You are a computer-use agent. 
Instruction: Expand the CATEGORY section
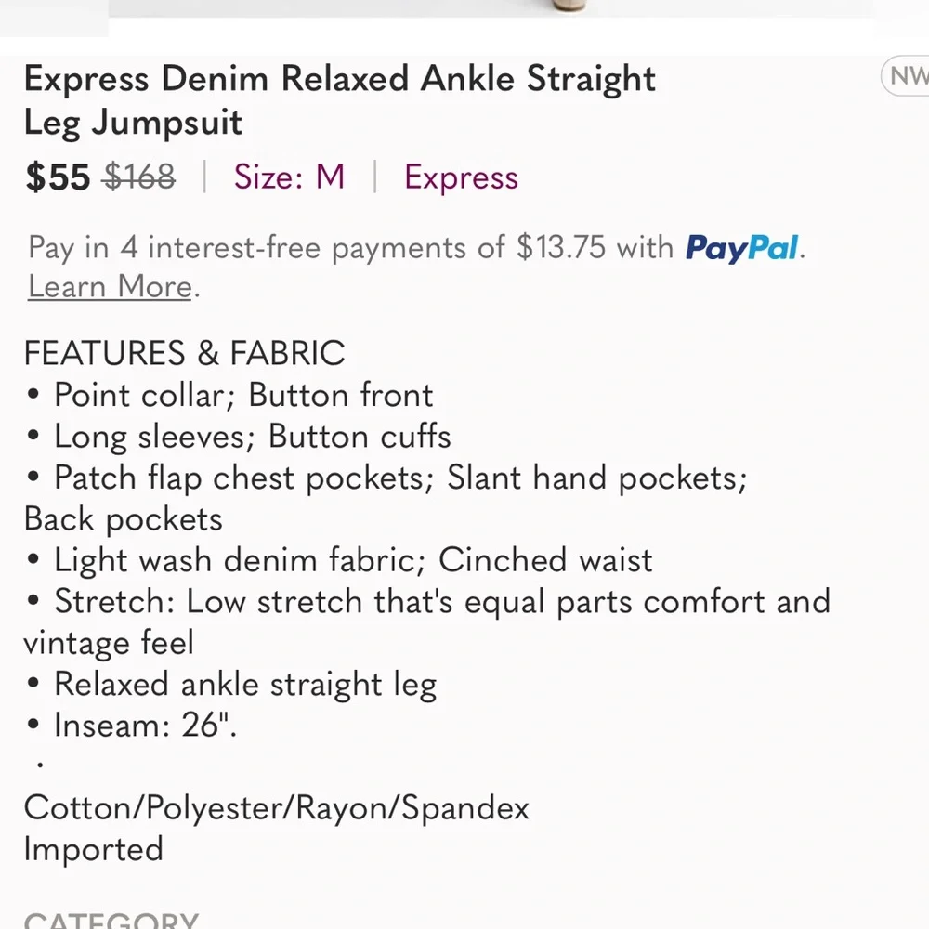pos(111,921)
